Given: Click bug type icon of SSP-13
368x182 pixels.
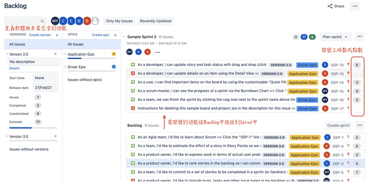Looking at the screenshot, I should (133, 73).
